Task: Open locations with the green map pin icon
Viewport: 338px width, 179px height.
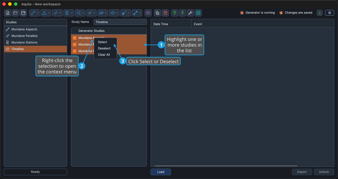Action: point(175,13)
